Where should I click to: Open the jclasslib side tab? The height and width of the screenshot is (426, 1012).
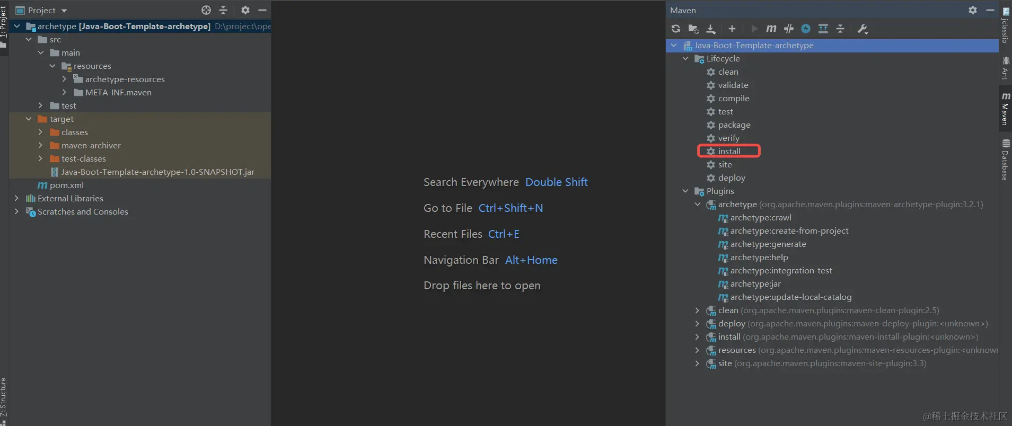click(1005, 25)
